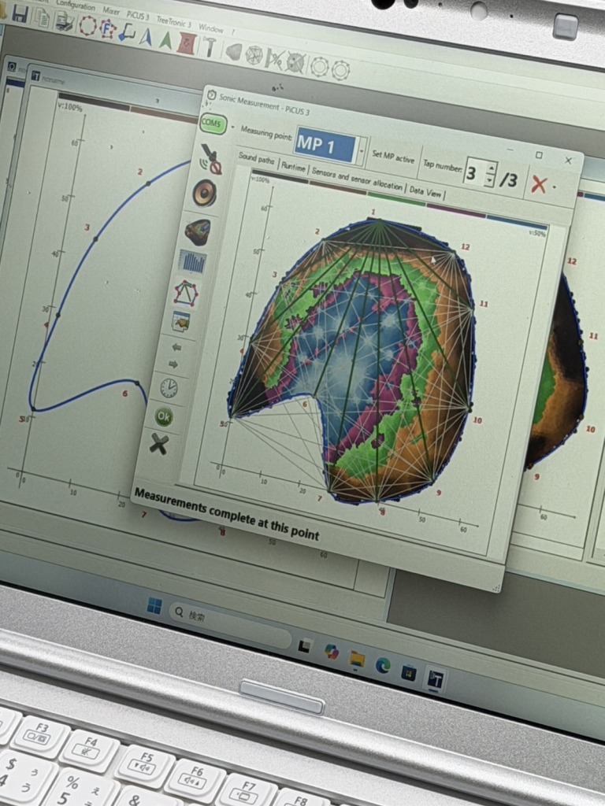Go to next point with right arrow
This screenshot has height=806, width=605.
(173, 364)
